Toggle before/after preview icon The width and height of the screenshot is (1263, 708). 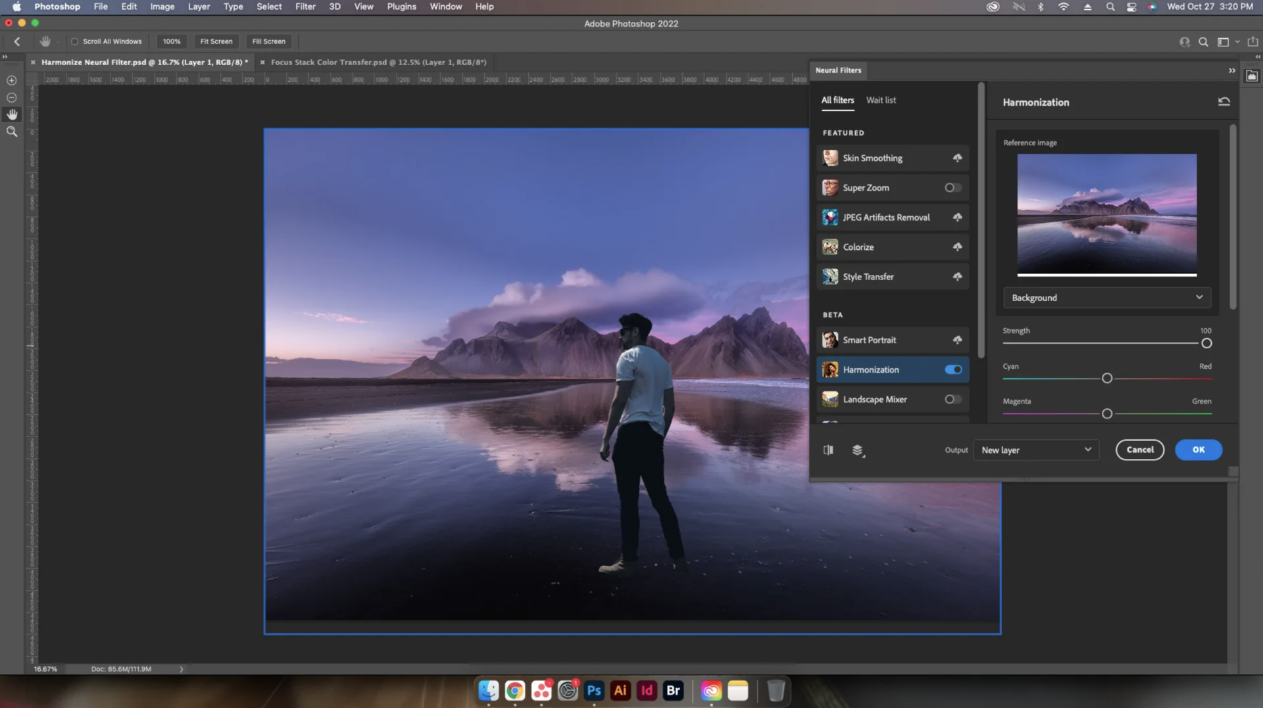point(828,450)
